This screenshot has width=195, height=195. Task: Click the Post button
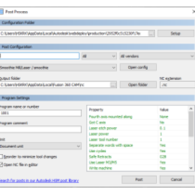139,179
